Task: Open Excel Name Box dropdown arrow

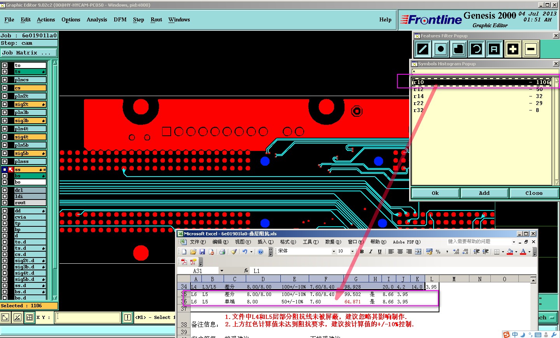Action: tap(222, 271)
